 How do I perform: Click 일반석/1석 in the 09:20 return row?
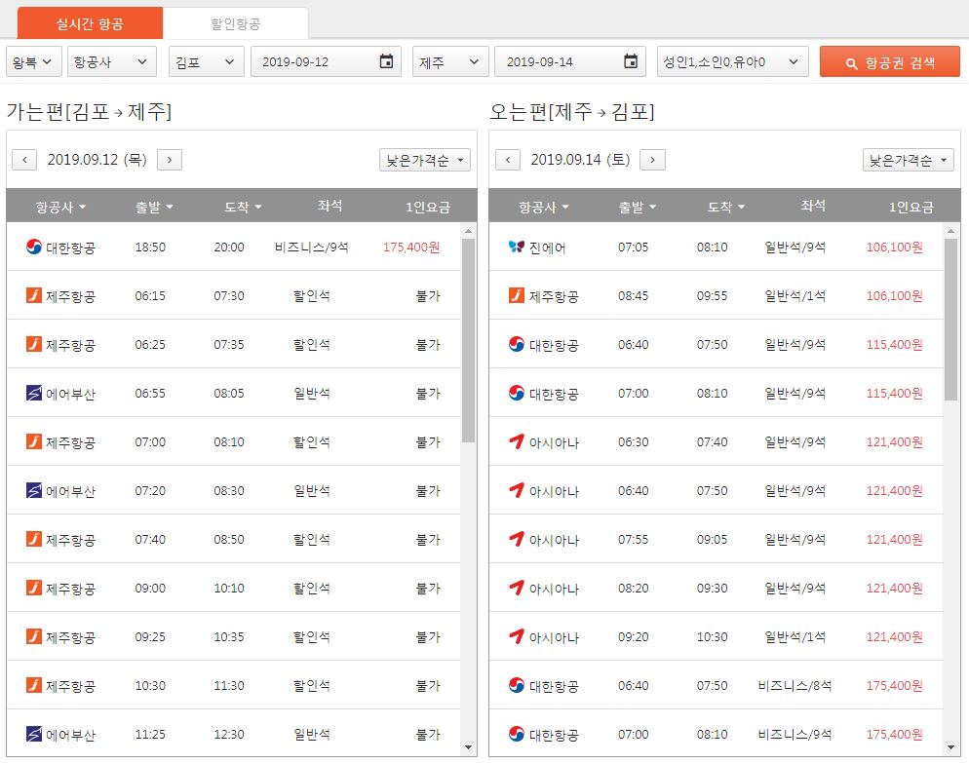coord(795,637)
